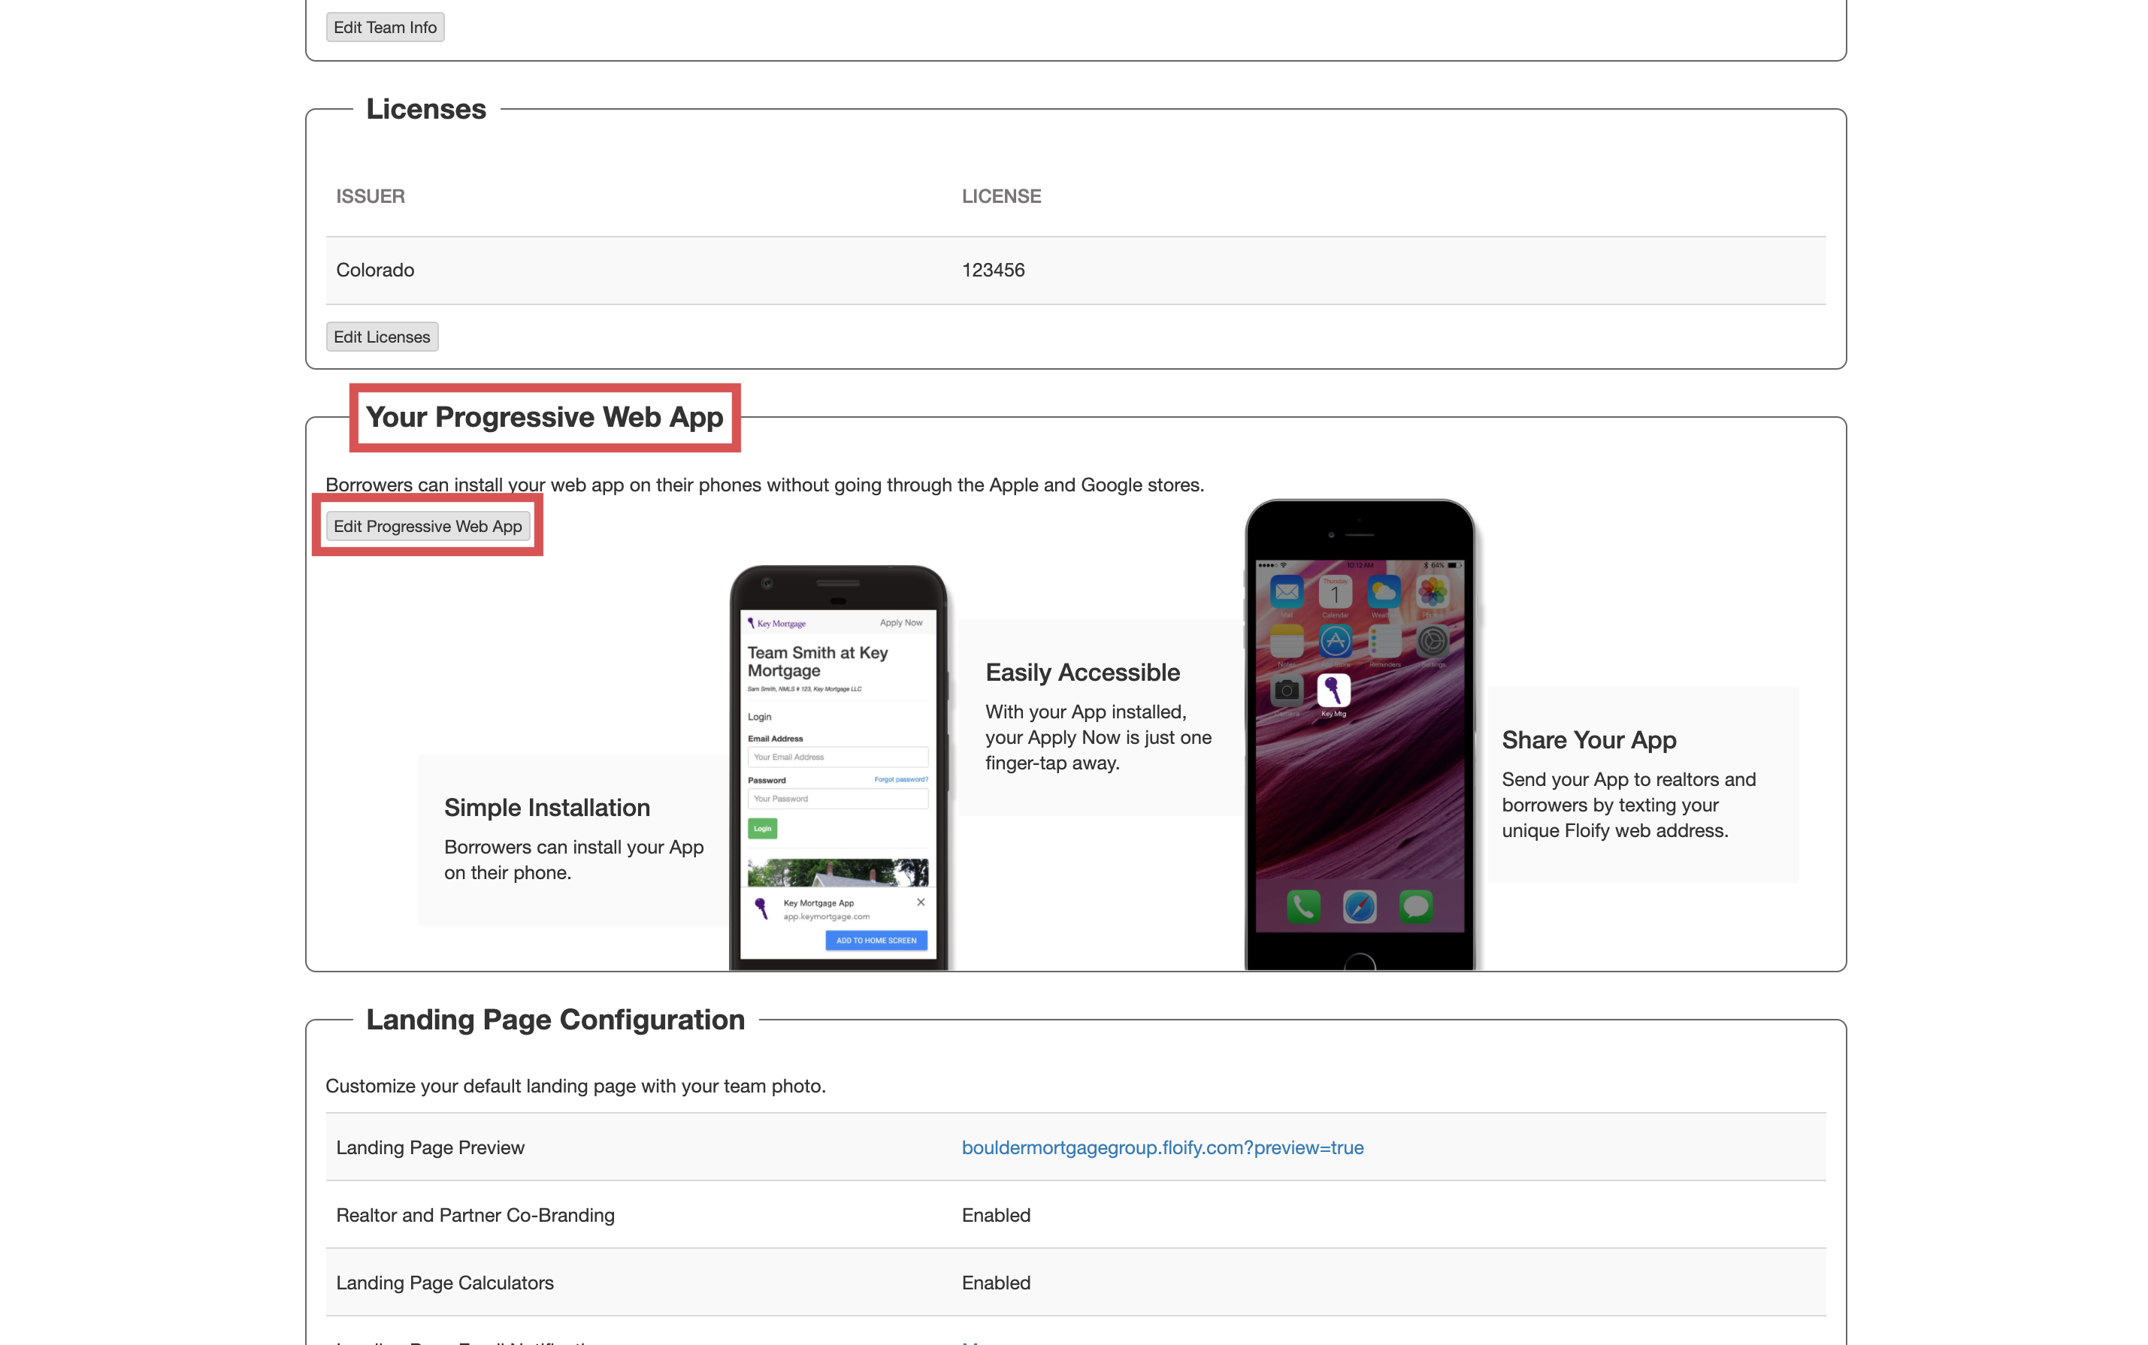Click the Edit Licenses button
This screenshot has width=2148, height=1345.
pyautogui.click(x=382, y=337)
